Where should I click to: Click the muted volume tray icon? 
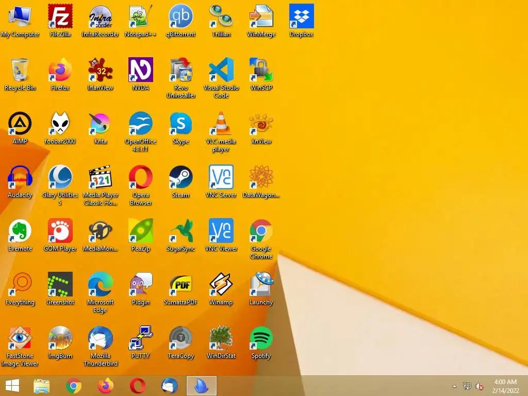pos(480,386)
